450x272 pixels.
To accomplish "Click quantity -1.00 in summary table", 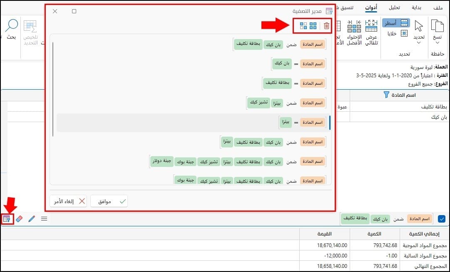I will tap(391, 256).
